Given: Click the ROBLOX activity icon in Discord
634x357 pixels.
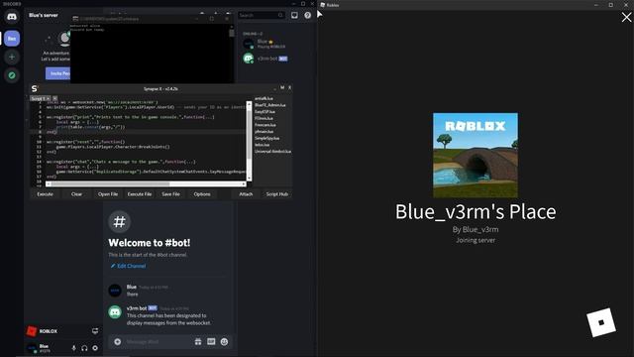Looking at the screenshot, I should [32, 331].
